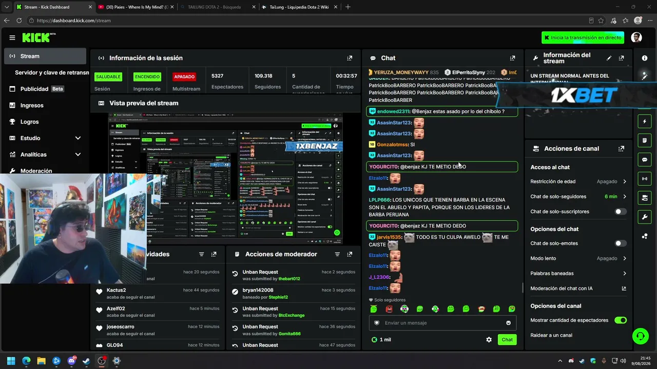Viewport: 657px width, 369px height.
Task: Open Ingresos in the left sidebar
Action: [45, 106]
